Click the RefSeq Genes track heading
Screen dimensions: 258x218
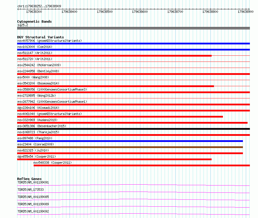(x=29, y=179)
